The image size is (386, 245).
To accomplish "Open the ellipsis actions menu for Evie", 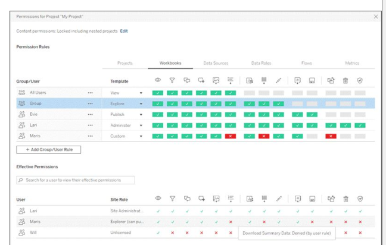I will point(91,115).
